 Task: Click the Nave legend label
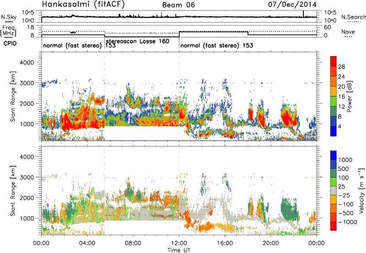click(x=348, y=32)
